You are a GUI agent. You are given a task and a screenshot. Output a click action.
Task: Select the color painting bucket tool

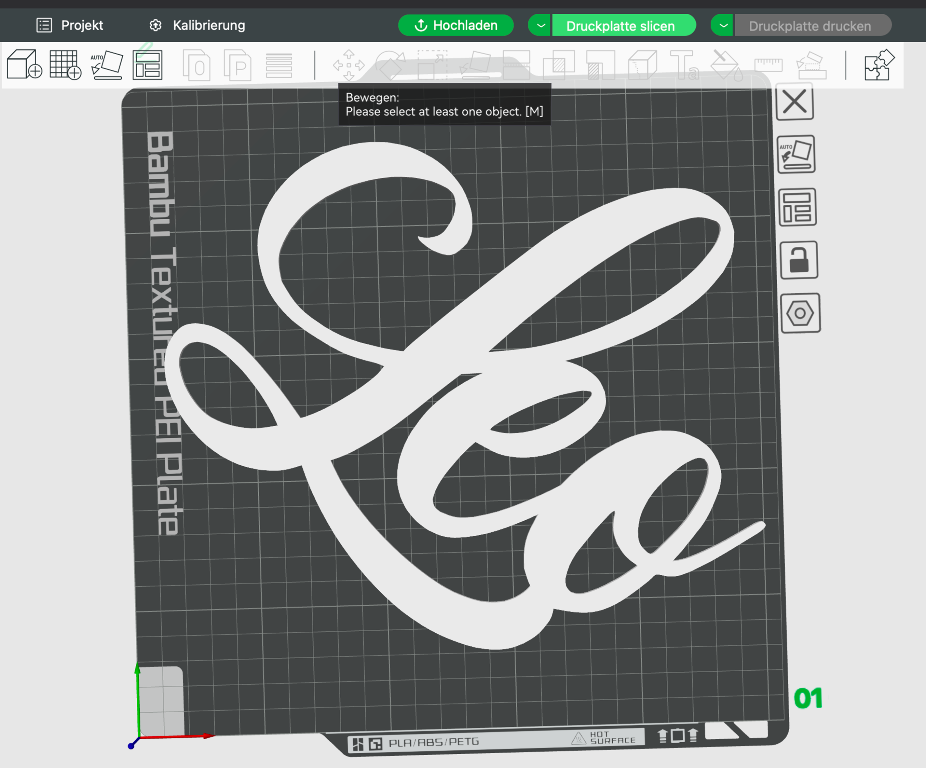727,65
